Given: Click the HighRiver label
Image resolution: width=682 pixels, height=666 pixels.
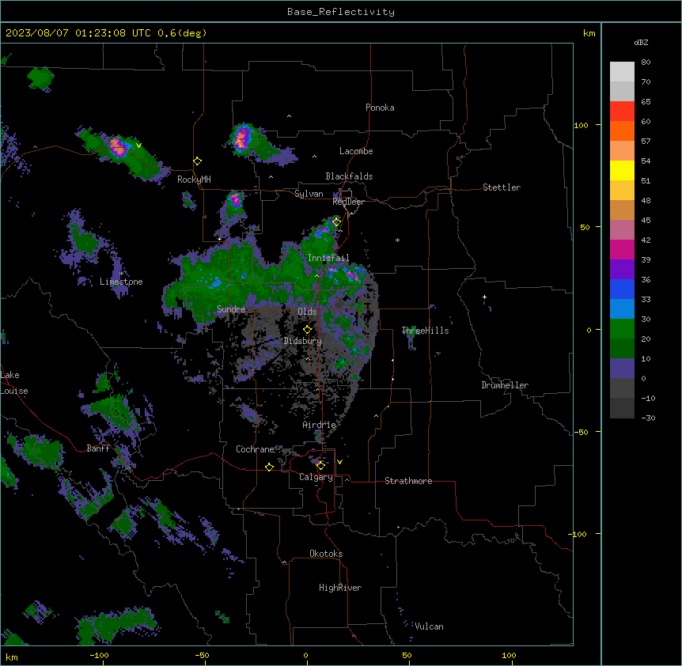Looking at the screenshot, I should (340, 588).
